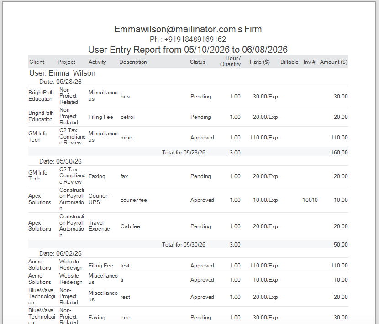Click the 'tr' description cell
379x324 pixels.
click(122, 280)
